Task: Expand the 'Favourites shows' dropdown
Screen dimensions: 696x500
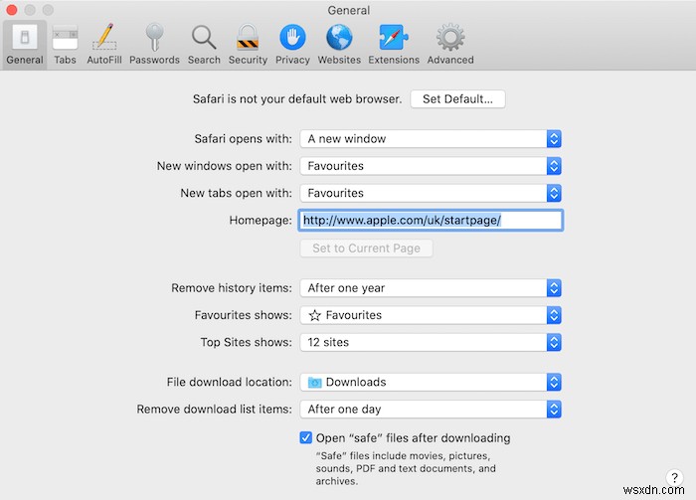Action: point(431,315)
